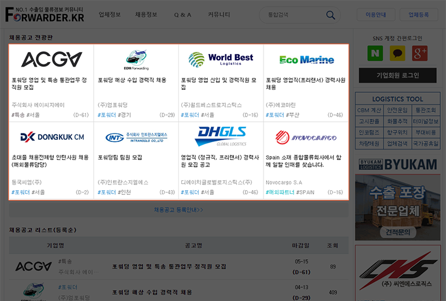Open the Novocargo logo card
446x301 pixels.
(306, 137)
